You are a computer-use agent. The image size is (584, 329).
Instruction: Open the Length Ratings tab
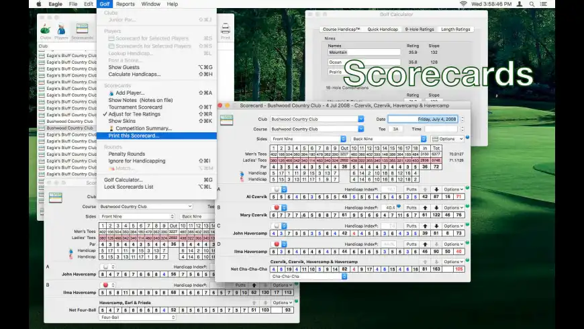click(x=456, y=29)
